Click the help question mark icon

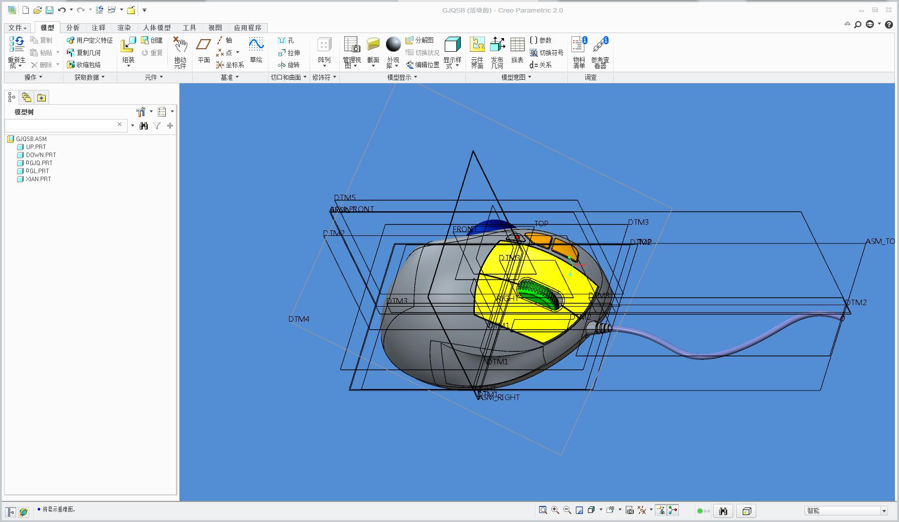click(x=888, y=24)
